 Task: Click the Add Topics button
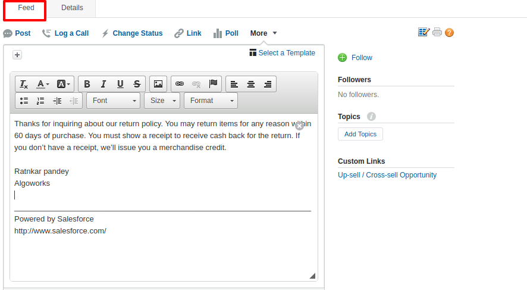point(360,134)
